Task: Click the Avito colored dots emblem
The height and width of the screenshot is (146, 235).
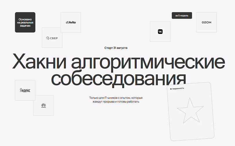Action: coord(67,22)
